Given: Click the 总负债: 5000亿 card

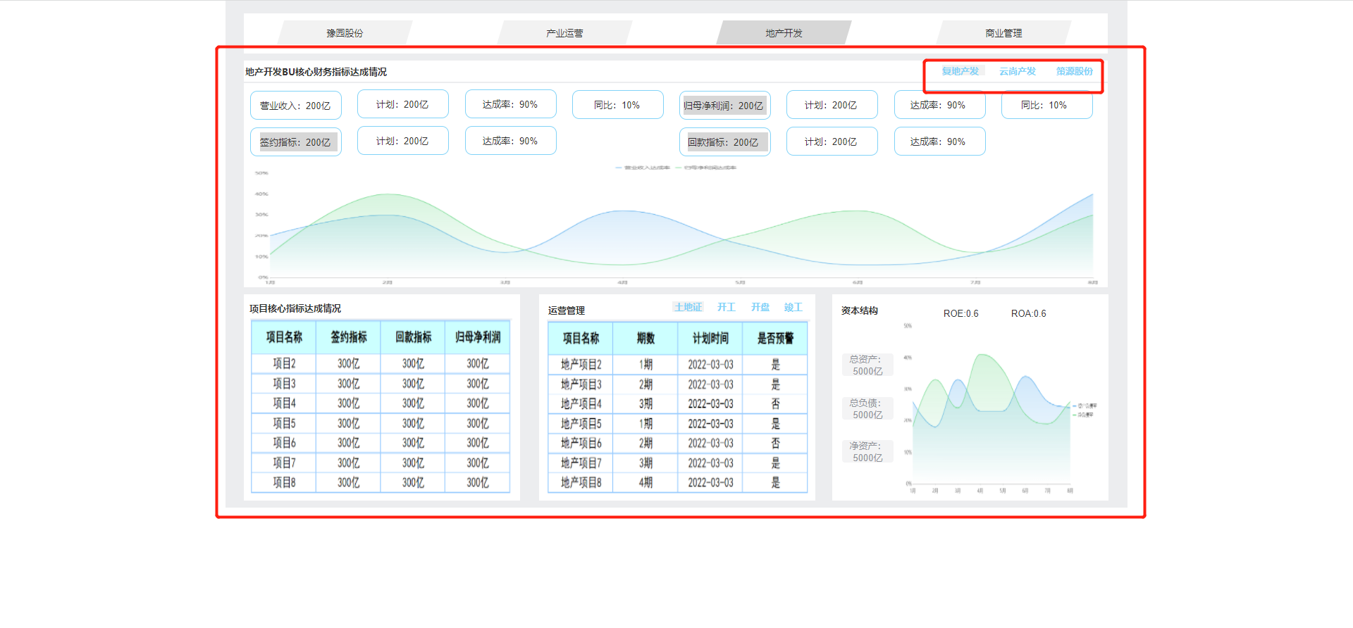Looking at the screenshot, I should coord(867,408).
